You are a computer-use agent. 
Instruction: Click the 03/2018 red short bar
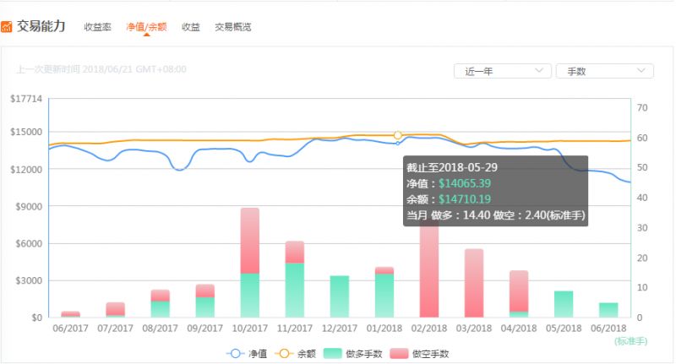(x=474, y=283)
